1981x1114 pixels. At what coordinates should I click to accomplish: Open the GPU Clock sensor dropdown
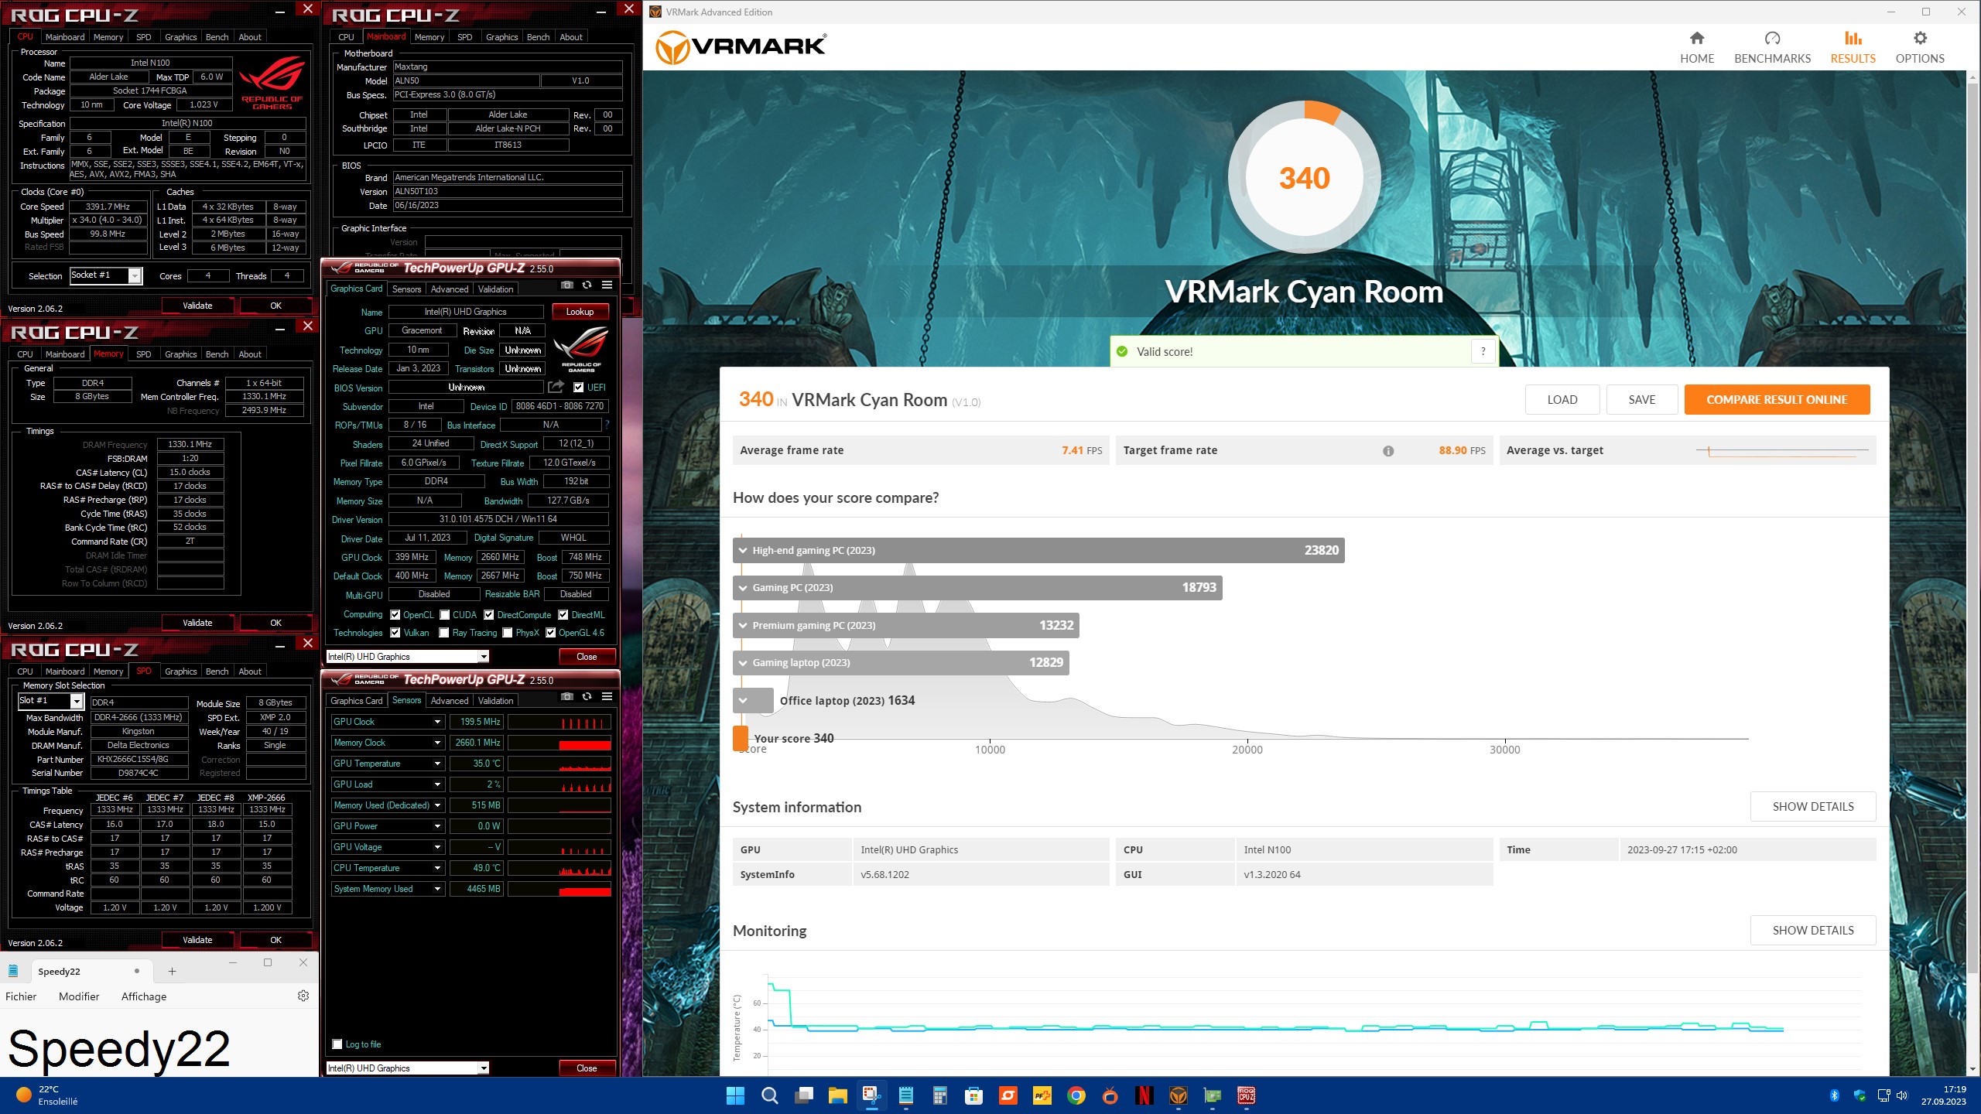tap(437, 722)
